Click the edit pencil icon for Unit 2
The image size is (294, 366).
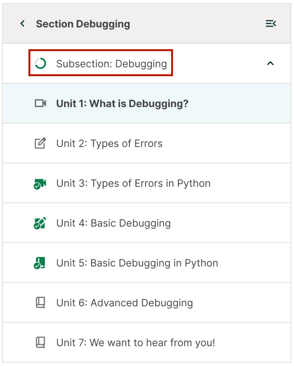click(40, 144)
